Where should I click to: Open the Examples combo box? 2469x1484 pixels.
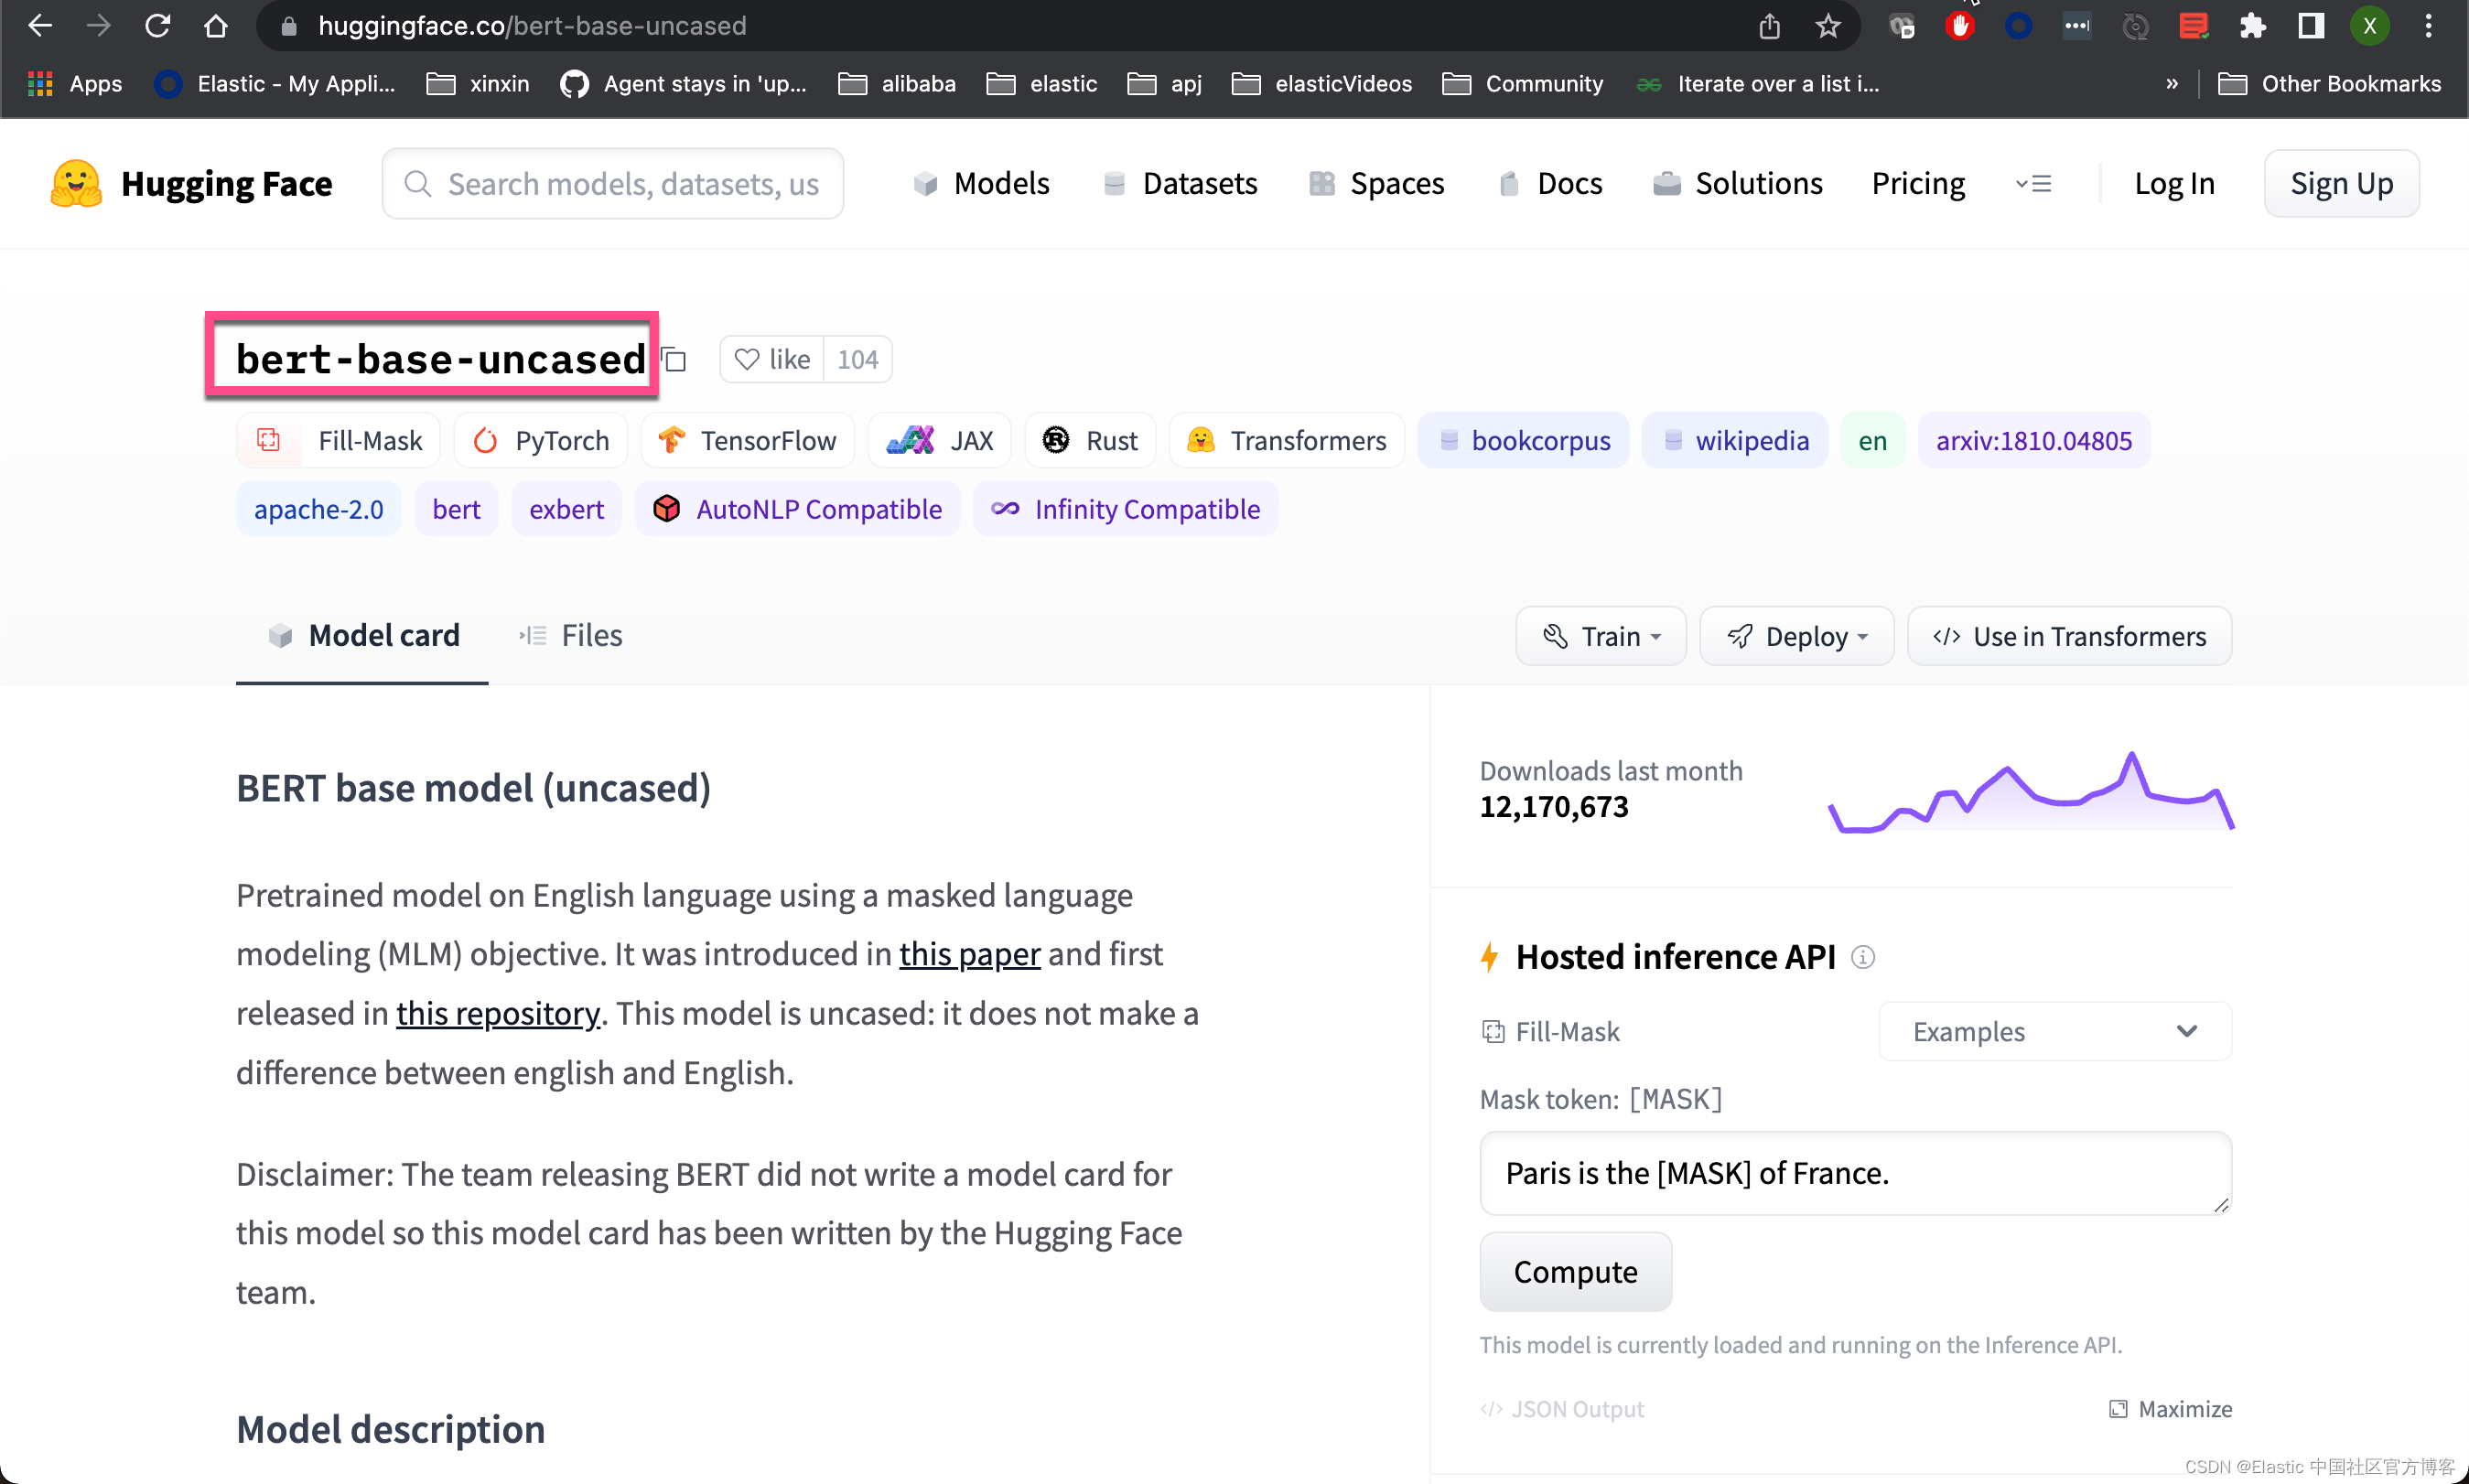(x=2054, y=1031)
